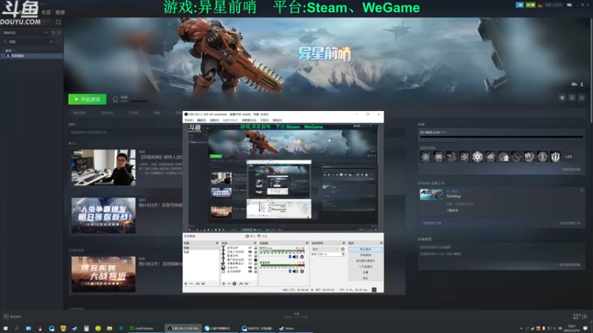Click 工作室模式 in OBS Controls
The image size is (593, 333).
(x=365, y=266)
